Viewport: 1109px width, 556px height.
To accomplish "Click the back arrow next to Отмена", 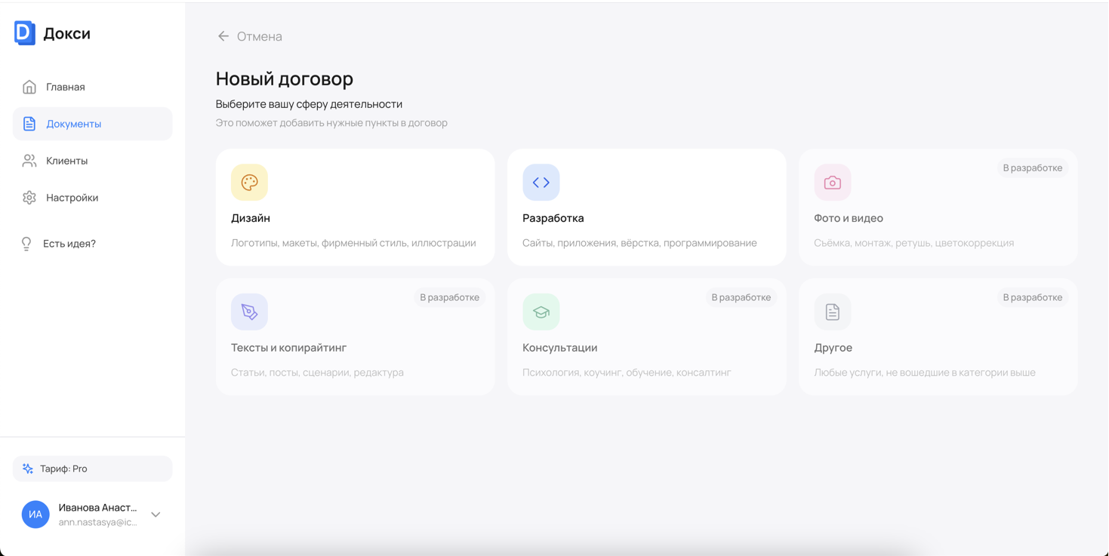I will (x=223, y=36).
